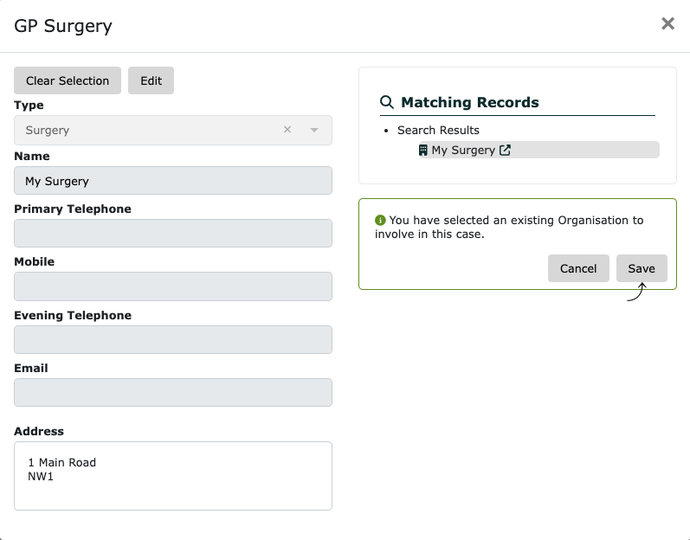690x540 pixels.
Task: Click the Address text box
Action: (x=173, y=476)
